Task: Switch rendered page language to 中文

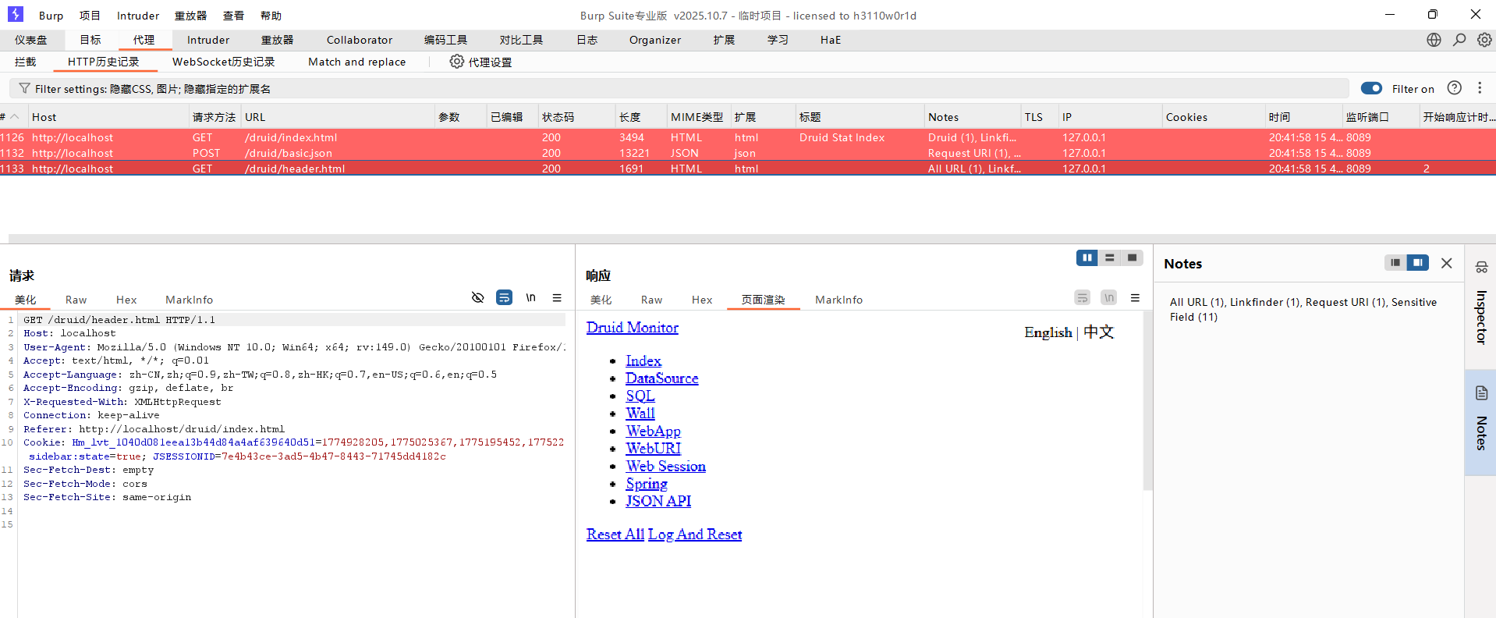Action: click(1098, 332)
